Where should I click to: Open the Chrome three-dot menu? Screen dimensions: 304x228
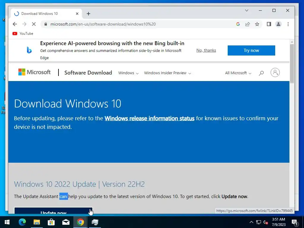(288, 24)
